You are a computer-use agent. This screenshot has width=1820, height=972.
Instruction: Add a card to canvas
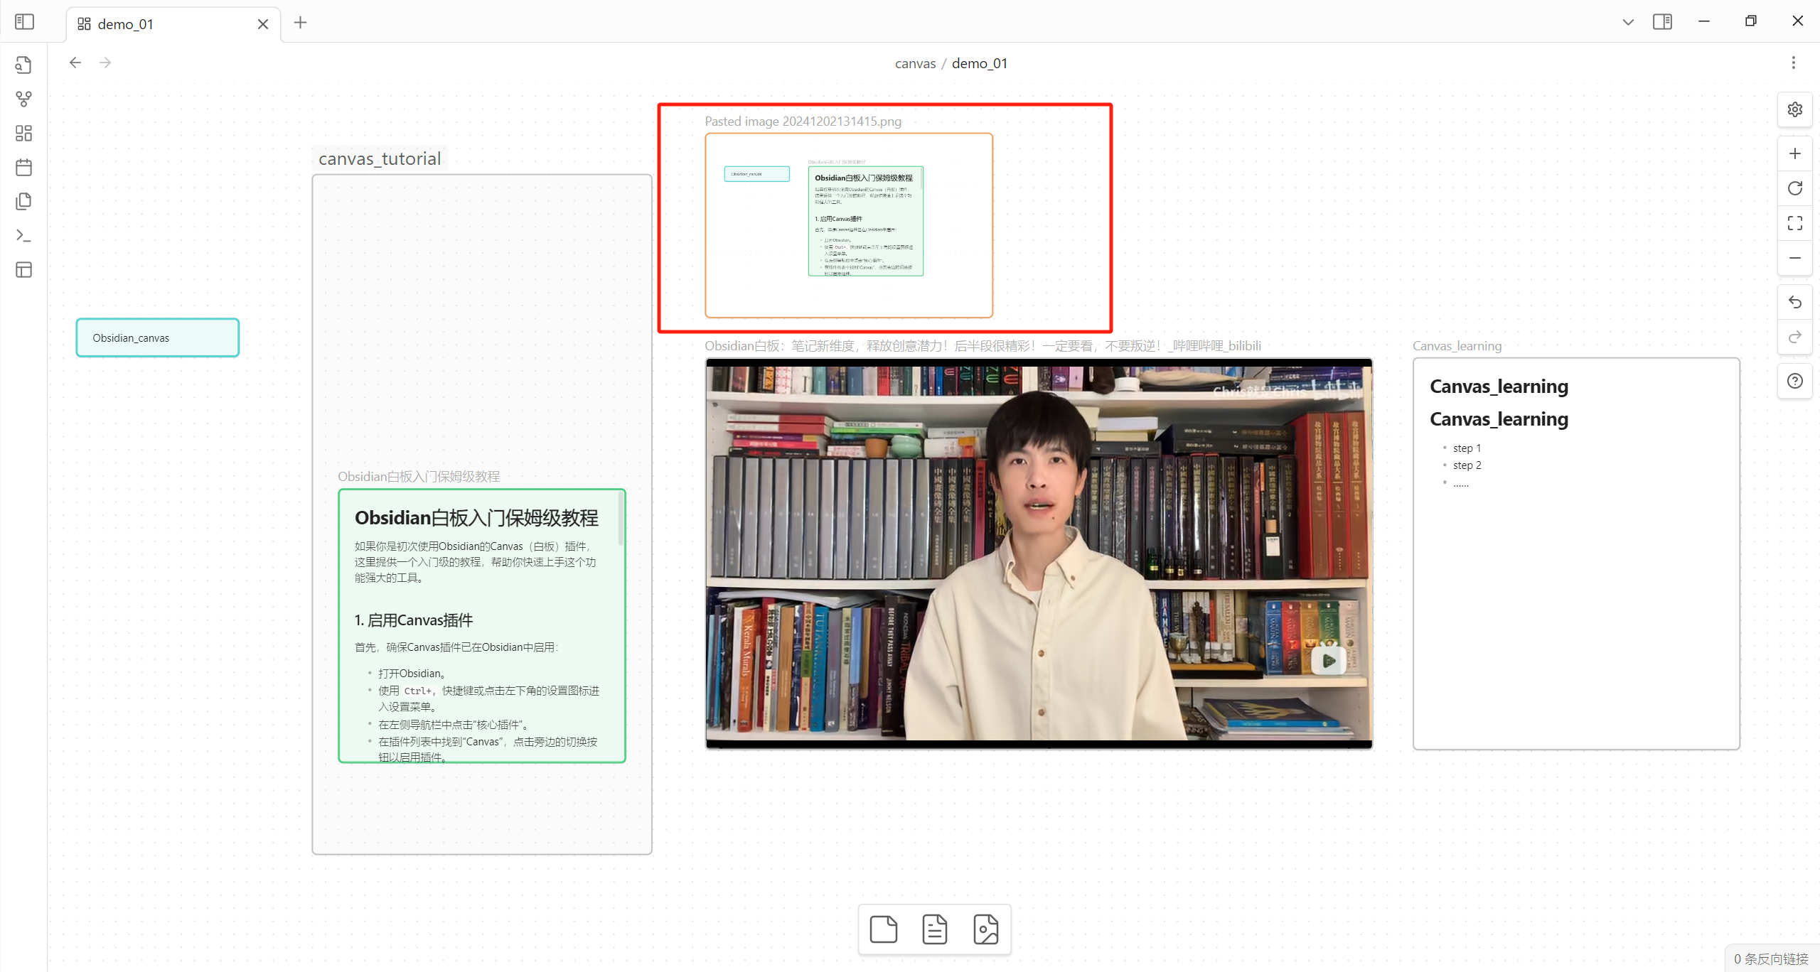point(884,929)
